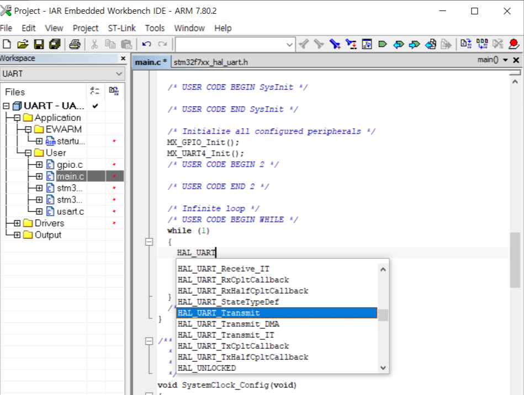Choose HAL_UART_Transmit from autocomplete list
The height and width of the screenshot is (395, 524).
click(x=277, y=313)
